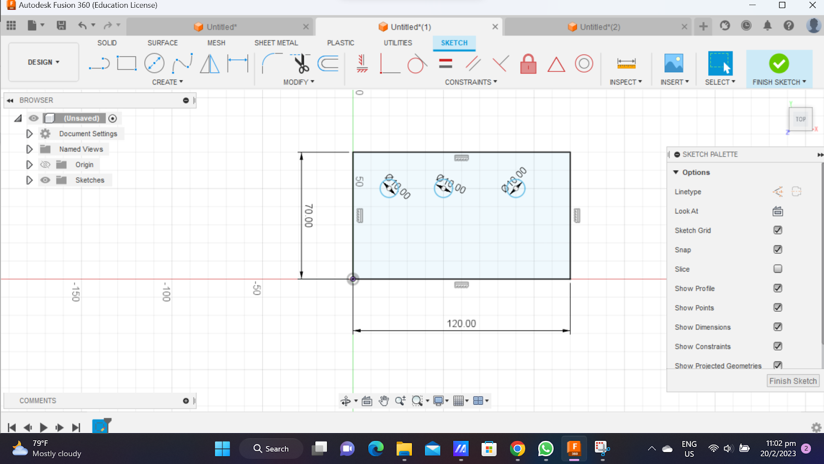Open the Windows Start menu
The image size is (824, 464).
pos(222,449)
